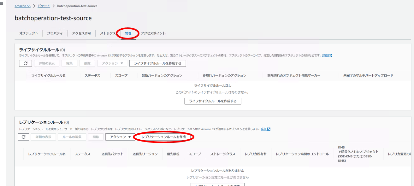
Task: Open the hamburger side navigation menu
Action: tap(2, 4)
